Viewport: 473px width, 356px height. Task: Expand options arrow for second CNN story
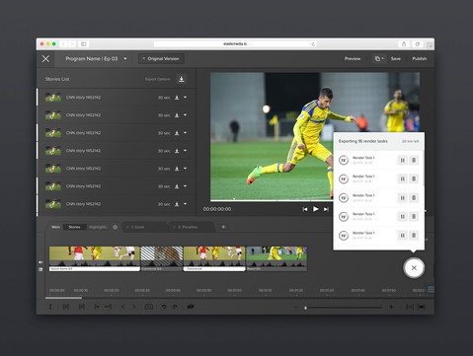point(185,115)
